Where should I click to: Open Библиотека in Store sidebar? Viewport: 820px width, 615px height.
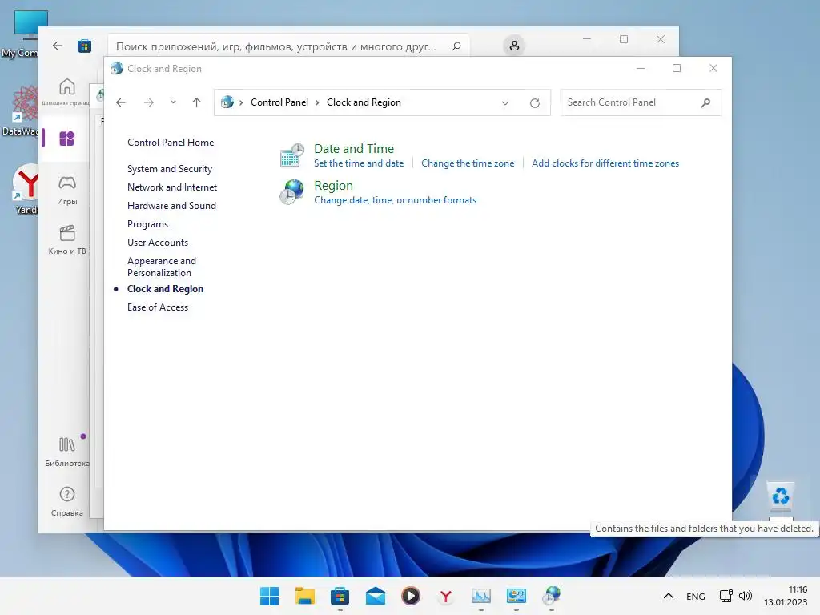pyautogui.click(x=67, y=452)
